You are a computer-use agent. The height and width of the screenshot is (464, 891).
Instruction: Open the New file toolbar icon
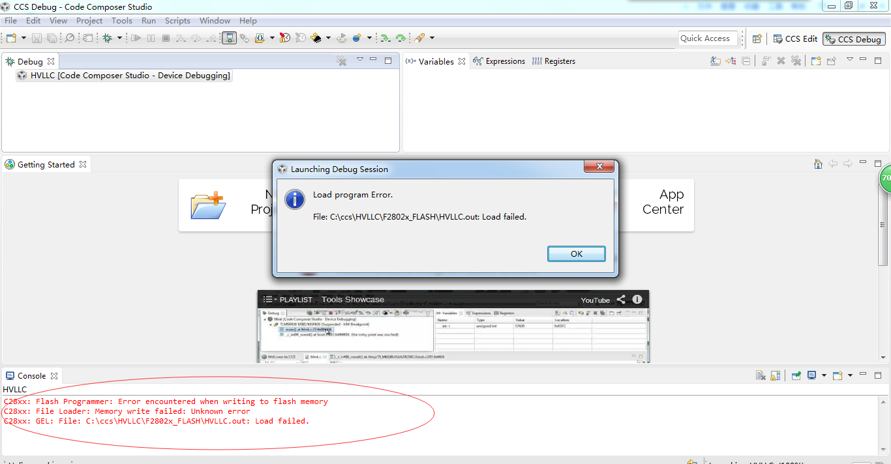(x=11, y=38)
